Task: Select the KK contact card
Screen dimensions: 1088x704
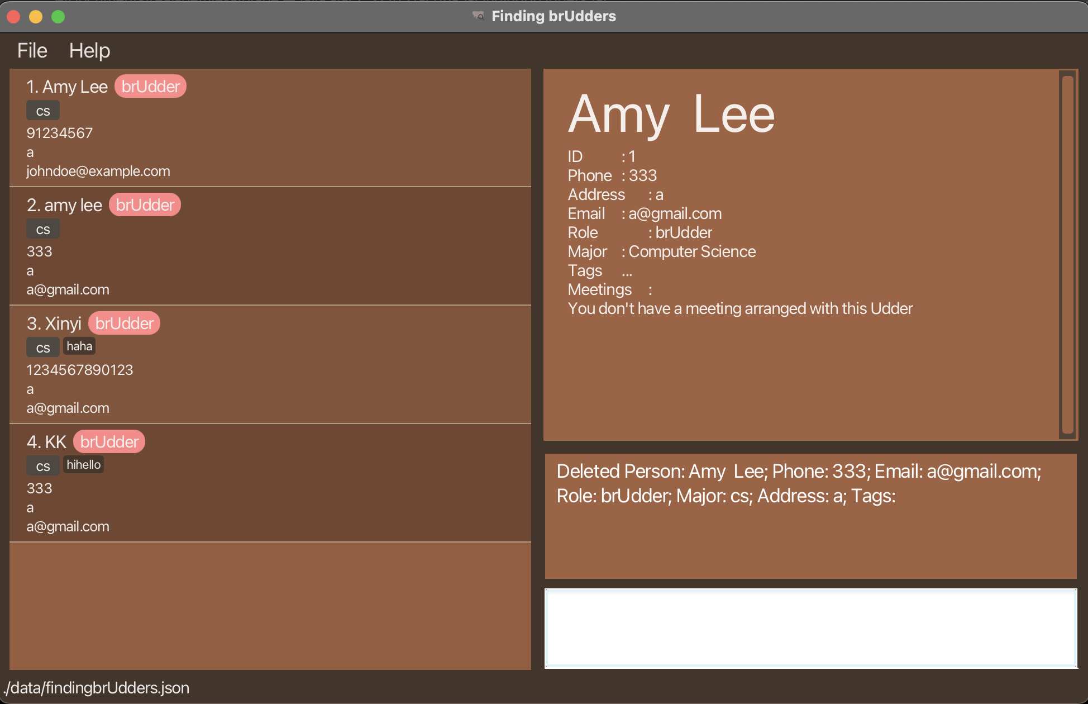Action: pos(270,483)
